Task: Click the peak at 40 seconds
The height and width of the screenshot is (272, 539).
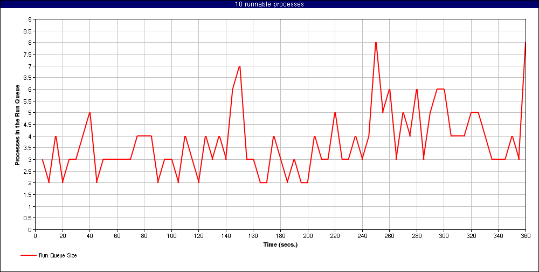Action: [89, 113]
